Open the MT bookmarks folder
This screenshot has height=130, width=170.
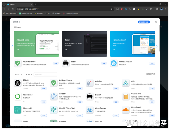pos(48,14)
